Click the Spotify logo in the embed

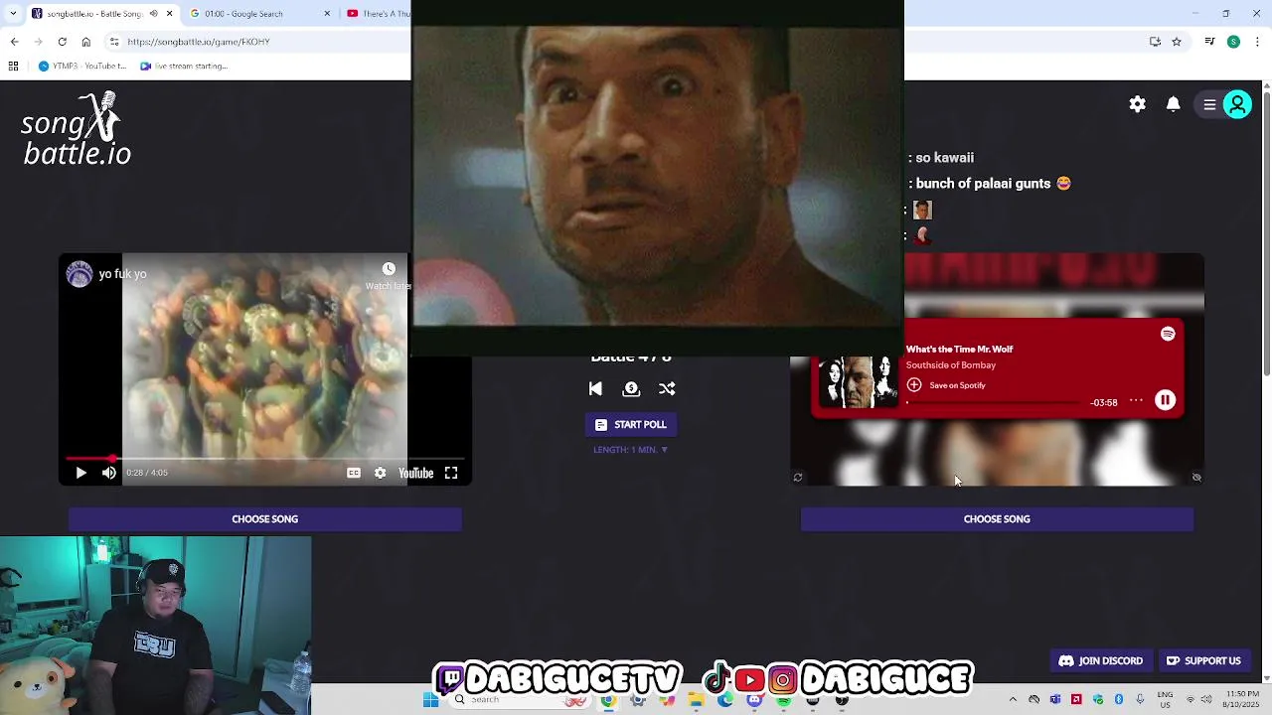pos(1168,335)
